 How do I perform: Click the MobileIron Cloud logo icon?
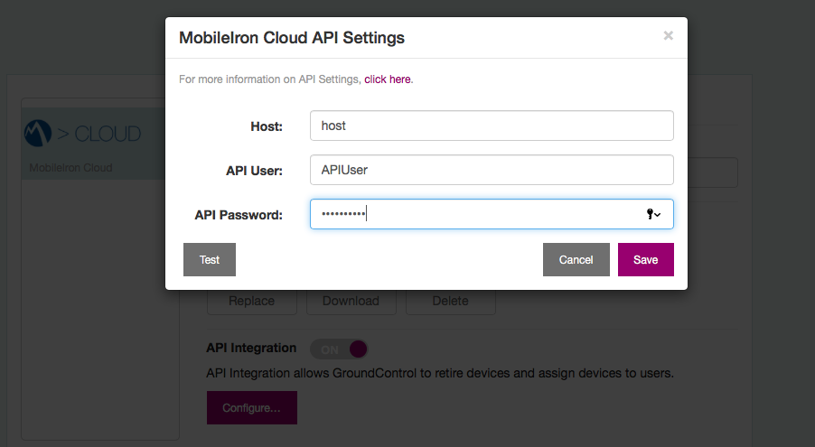click(x=38, y=134)
